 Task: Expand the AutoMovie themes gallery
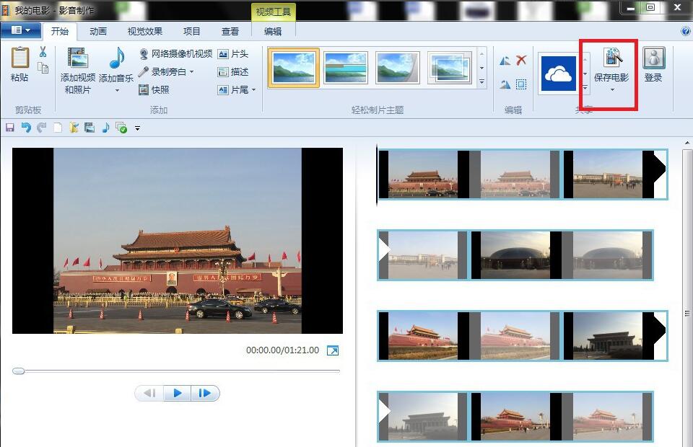click(481, 82)
